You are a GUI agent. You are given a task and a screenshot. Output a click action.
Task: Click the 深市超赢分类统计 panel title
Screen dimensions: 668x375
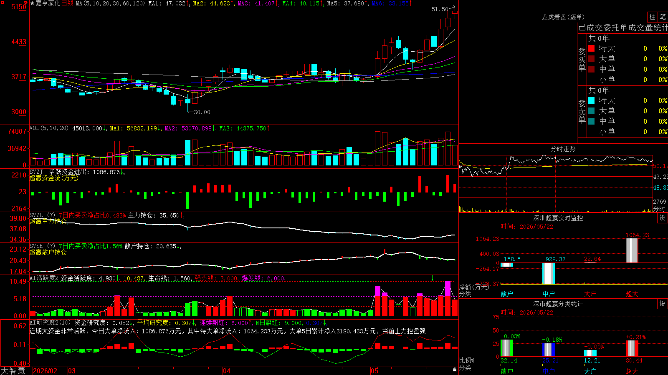click(x=558, y=304)
